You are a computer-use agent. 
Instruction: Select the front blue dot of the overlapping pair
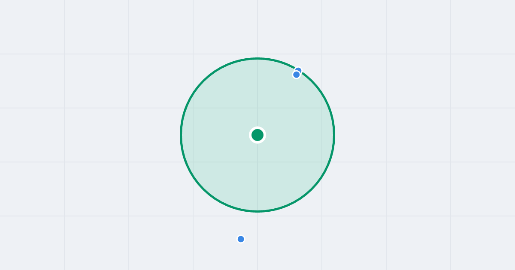point(296,75)
